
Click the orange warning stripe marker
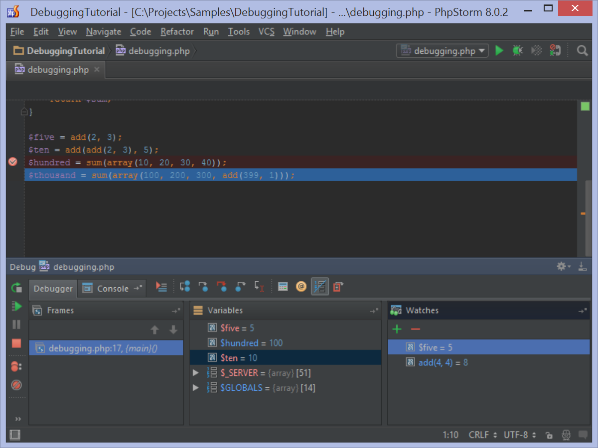583,214
